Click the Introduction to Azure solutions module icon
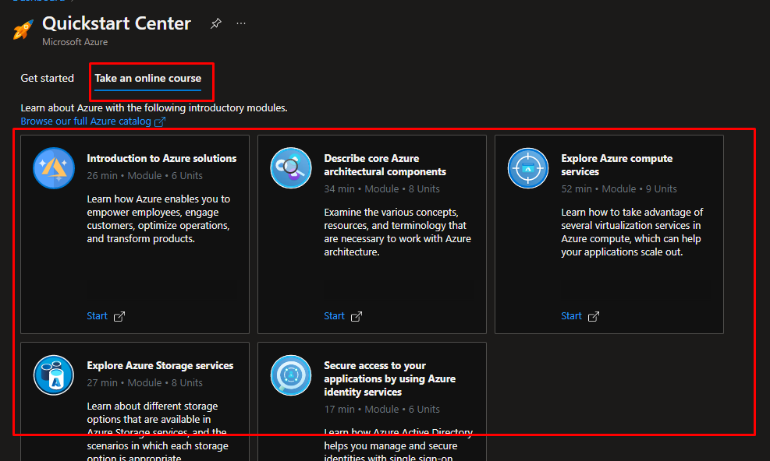Image resolution: width=770 pixels, height=461 pixels. click(x=54, y=168)
